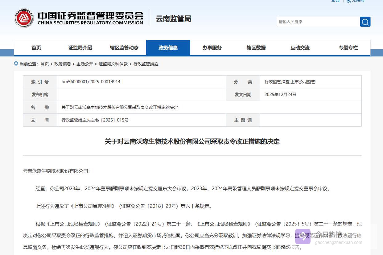Click the 云南监管局 header title
This screenshot has width=383, height=255.
point(173,19)
